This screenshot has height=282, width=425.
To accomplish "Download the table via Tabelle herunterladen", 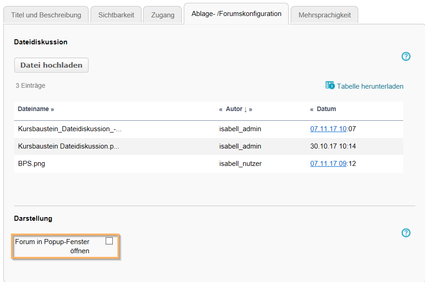I will [370, 85].
